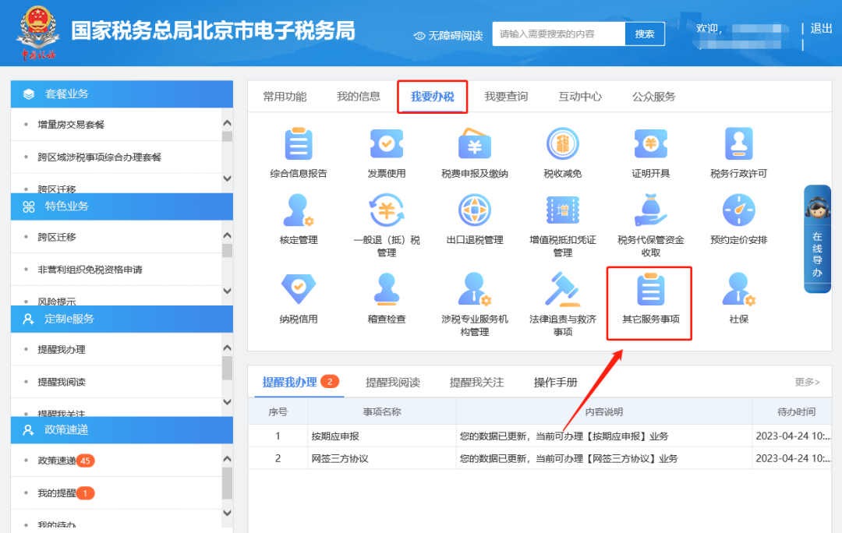Switch to 提醒我阅读 tab

click(x=392, y=382)
